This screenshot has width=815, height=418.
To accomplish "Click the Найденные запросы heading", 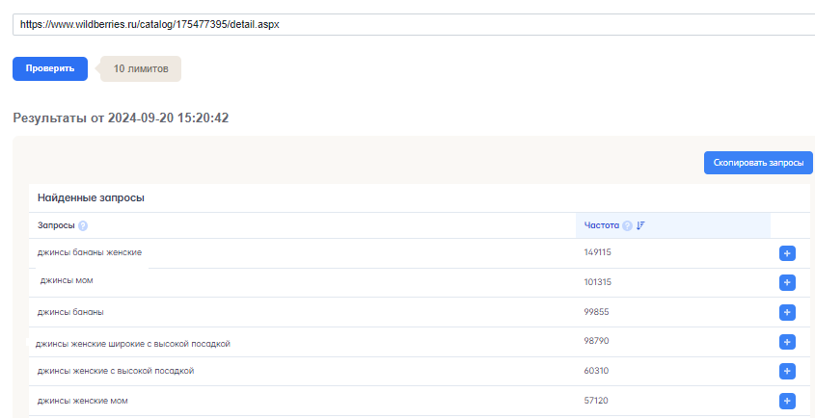I will coord(91,197).
